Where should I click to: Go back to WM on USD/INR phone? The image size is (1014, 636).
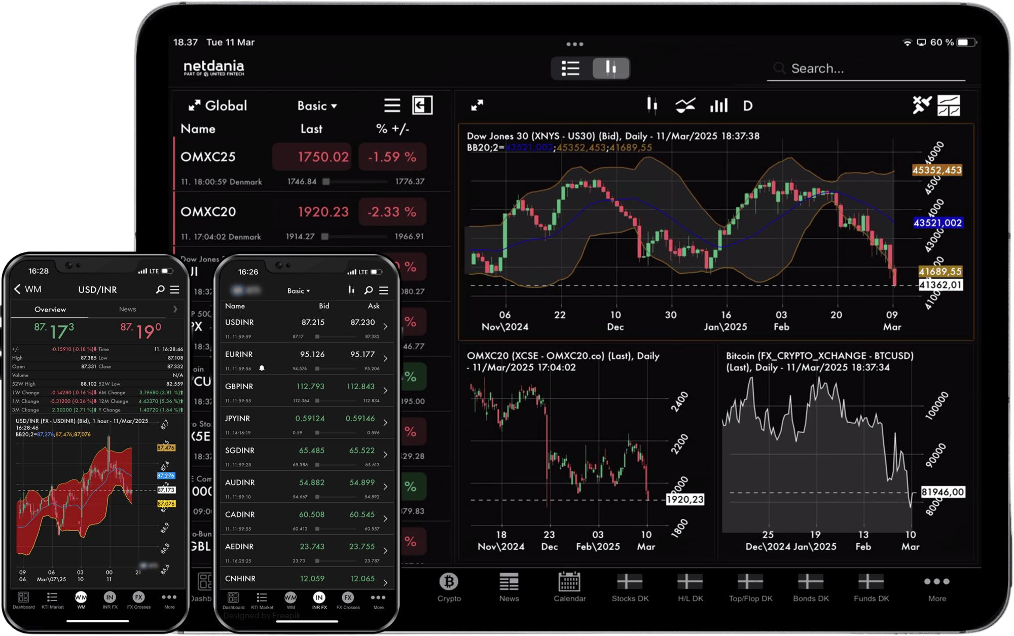(28, 289)
